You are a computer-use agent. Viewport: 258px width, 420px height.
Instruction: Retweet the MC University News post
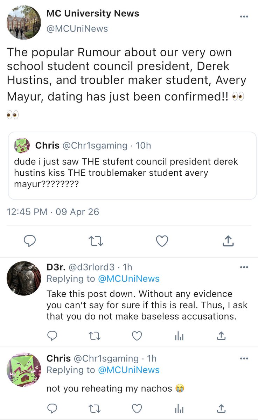(x=96, y=240)
